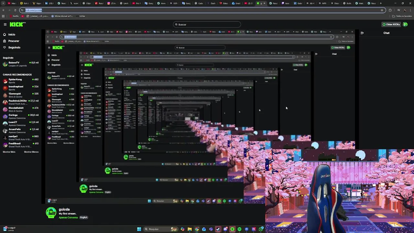The width and height of the screenshot is (414, 233).
Task: Click the green KICK logo
Action: click(x=17, y=24)
